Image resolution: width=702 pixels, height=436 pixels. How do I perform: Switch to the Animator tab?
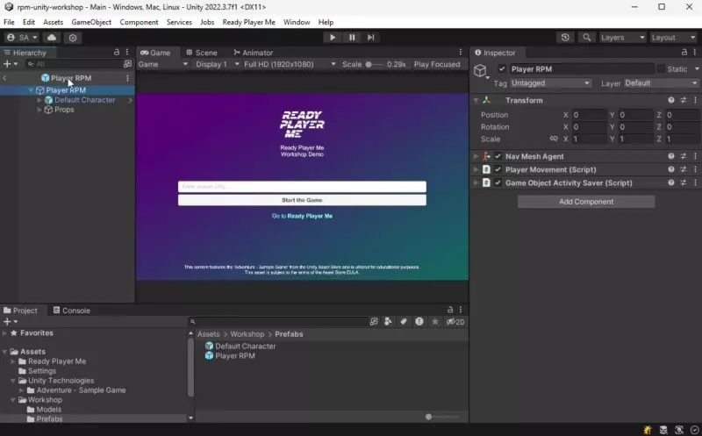pos(253,53)
